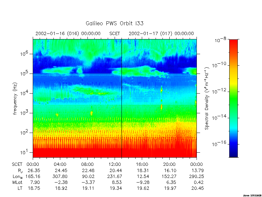Click the 'frequency (Hz)' axis label
This screenshot has width=262, height=197.
[x=15, y=98]
